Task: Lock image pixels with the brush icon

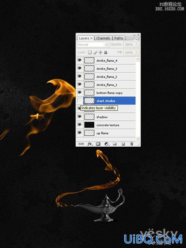Action: pyautogui.click(x=95, y=53)
